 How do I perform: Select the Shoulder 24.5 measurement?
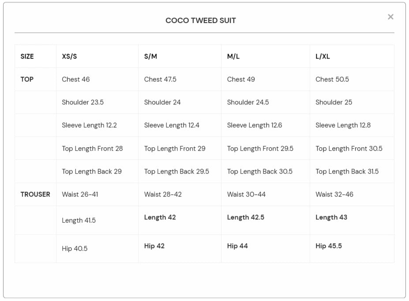pyautogui.click(x=248, y=102)
